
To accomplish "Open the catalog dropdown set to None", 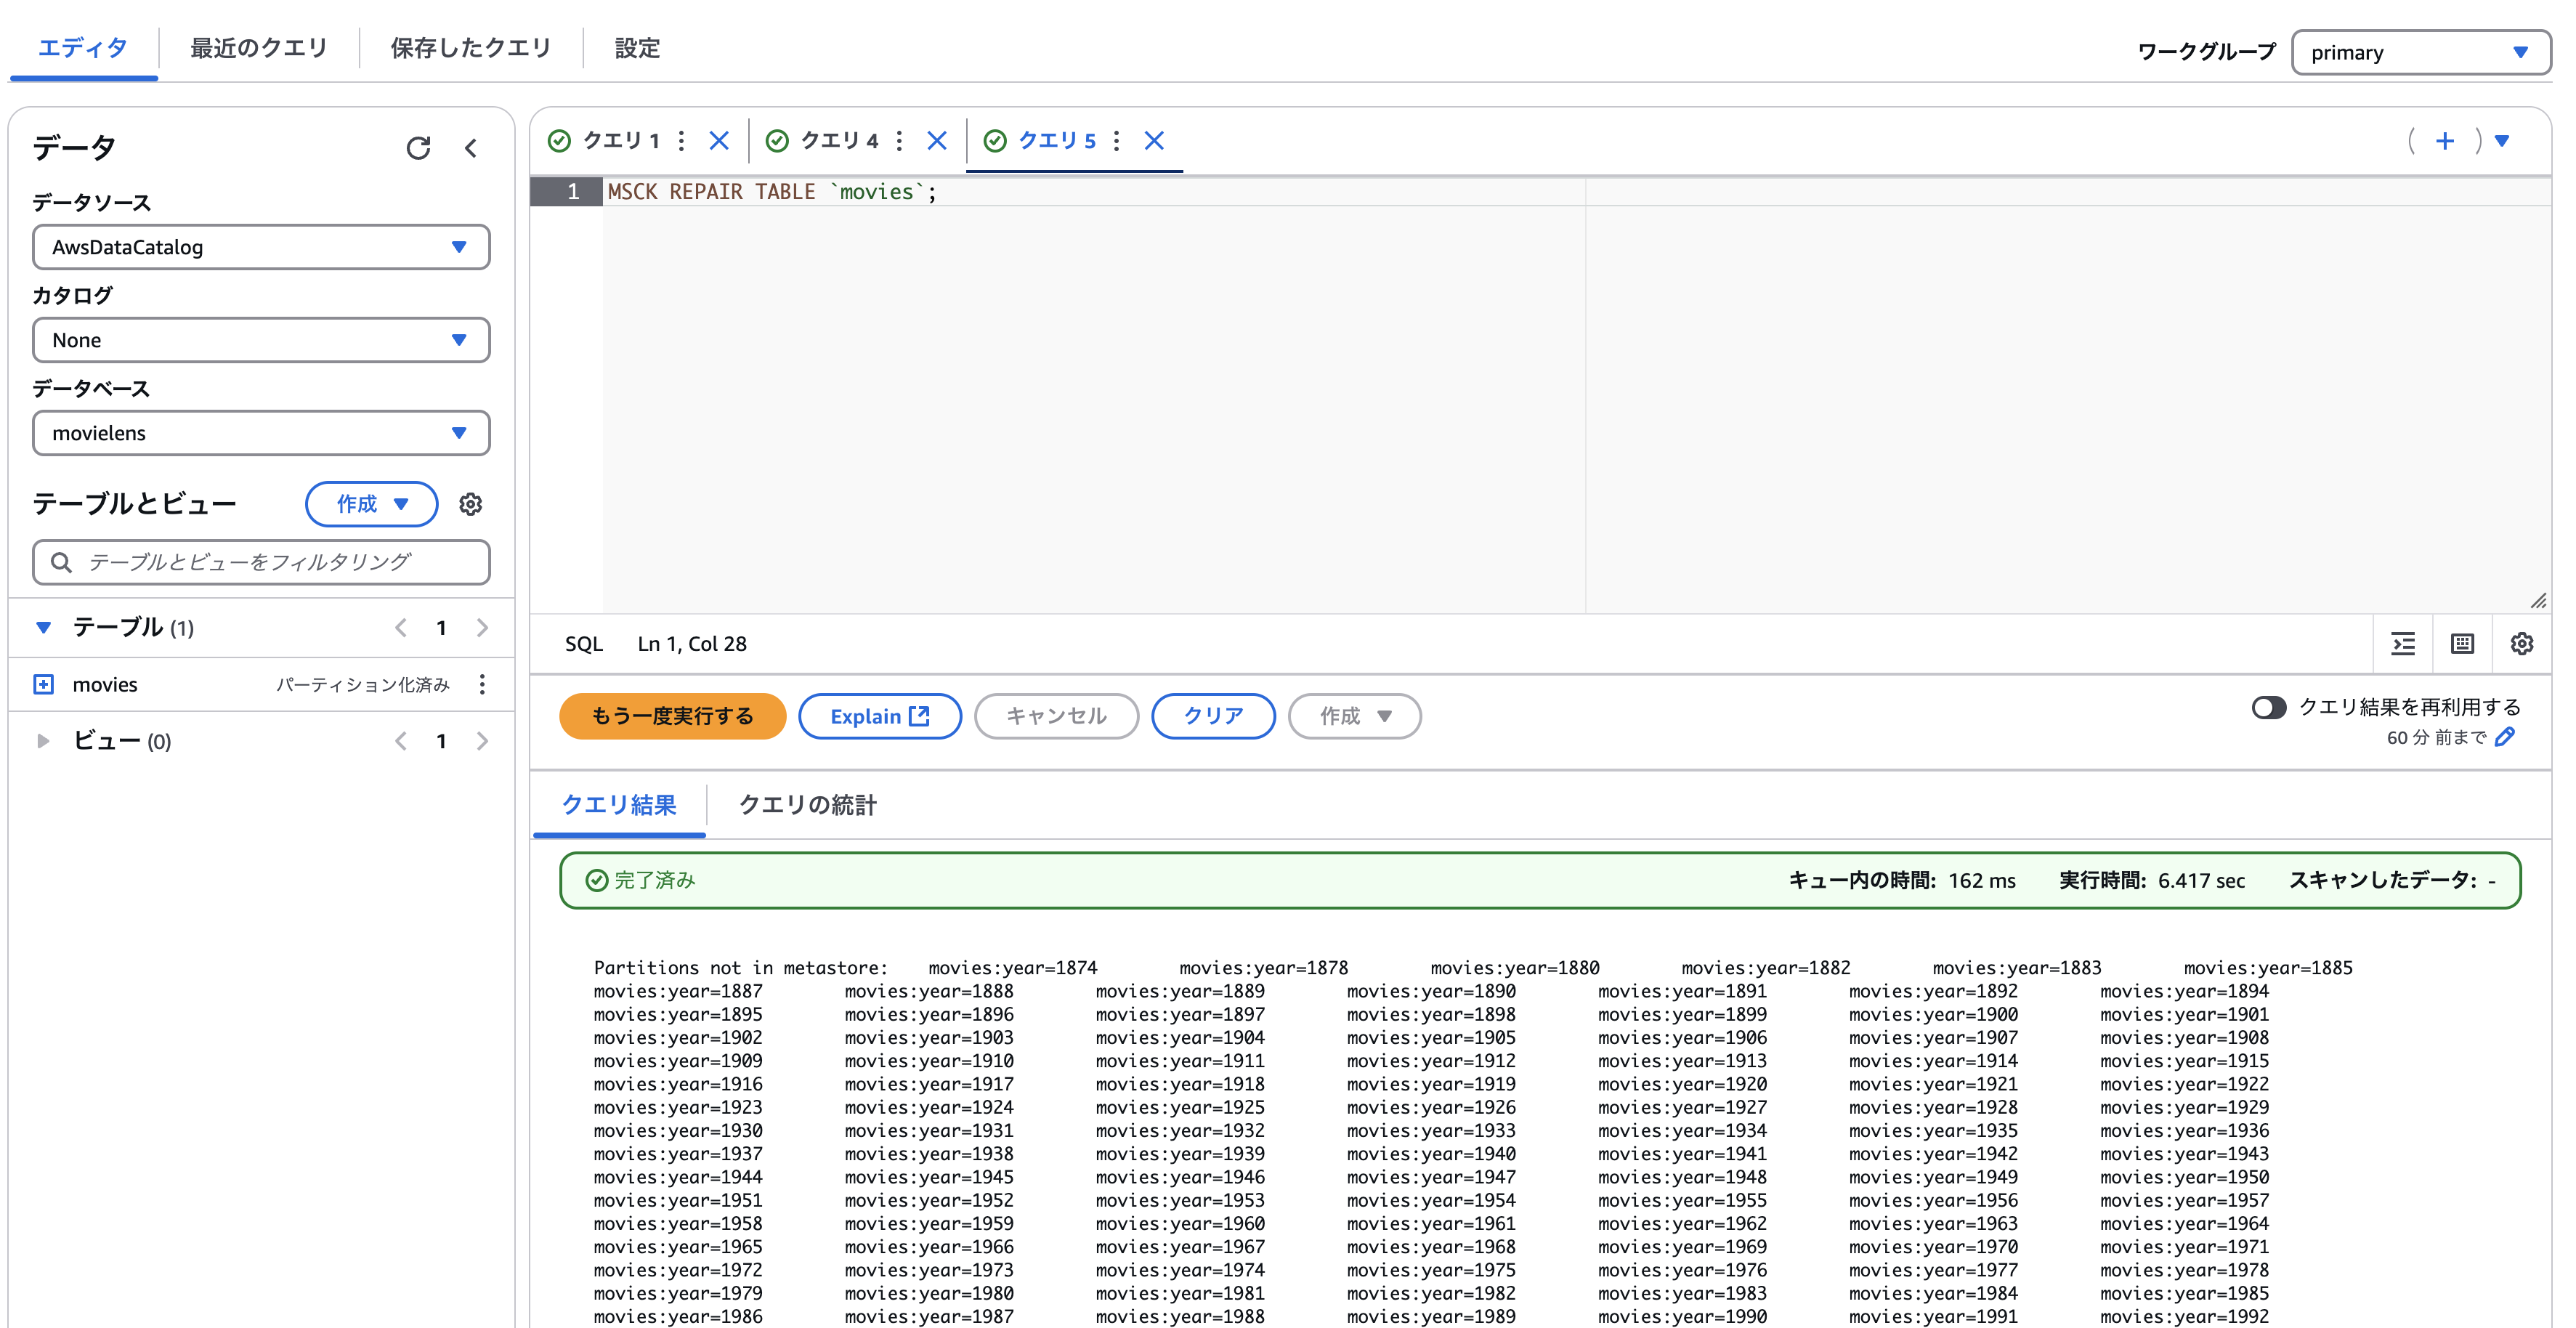I will pyautogui.click(x=261, y=340).
